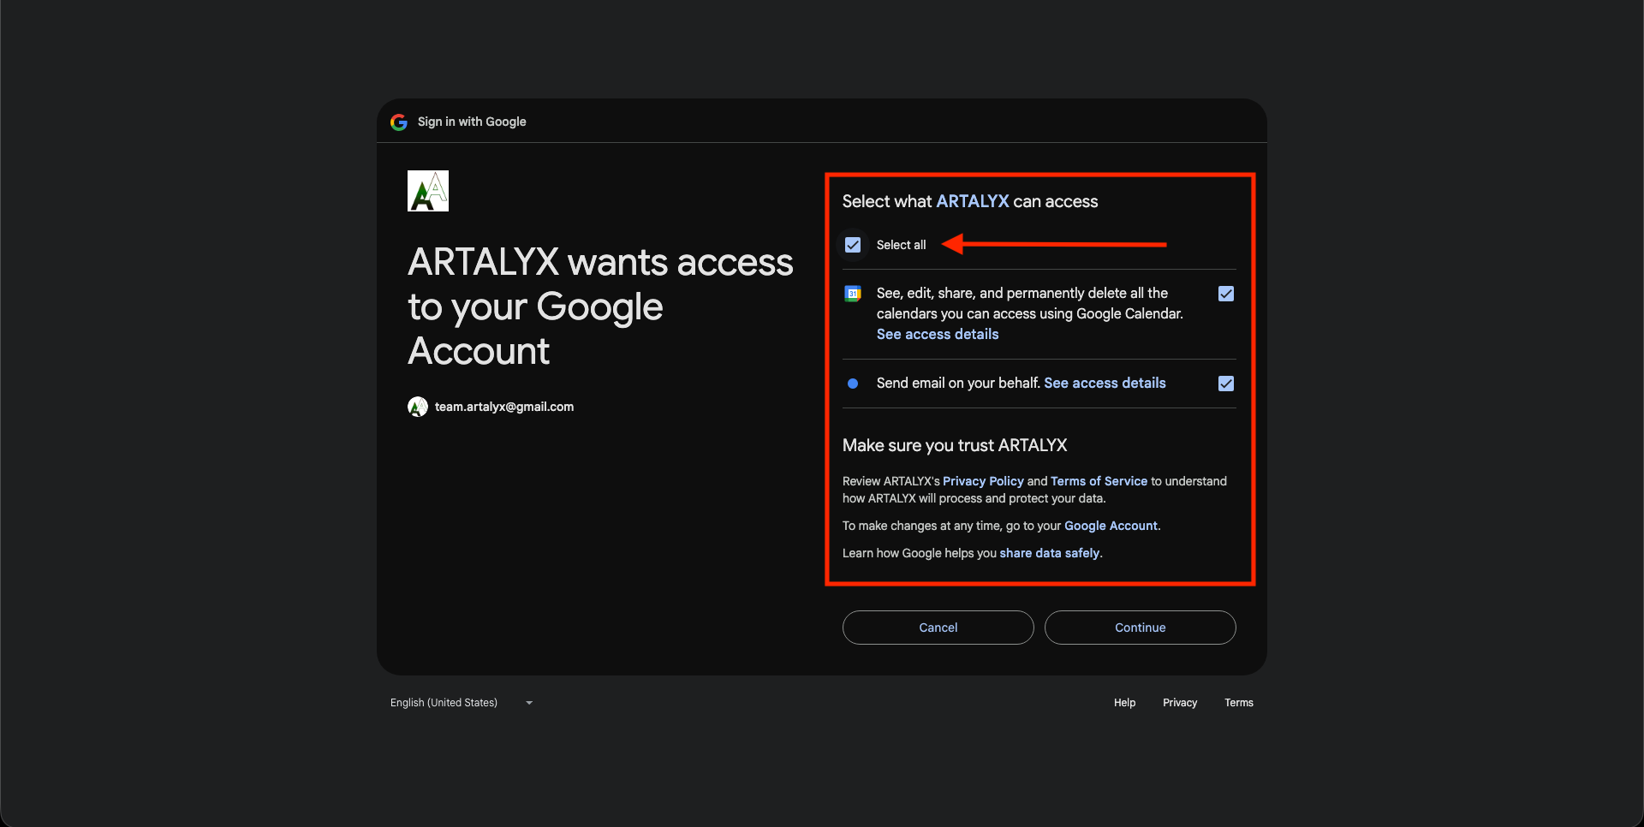Uncheck the Send email on your behalf checkbox
This screenshot has width=1644, height=827.
click(x=1226, y=384)
